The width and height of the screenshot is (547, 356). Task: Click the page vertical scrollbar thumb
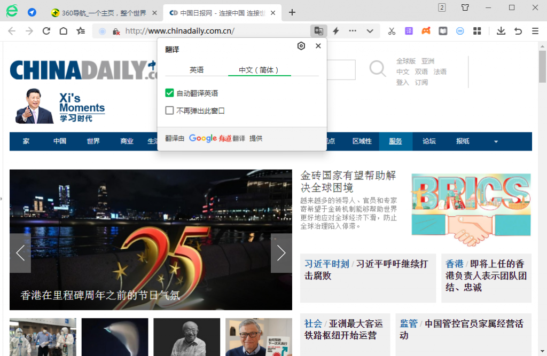[542, 66]
